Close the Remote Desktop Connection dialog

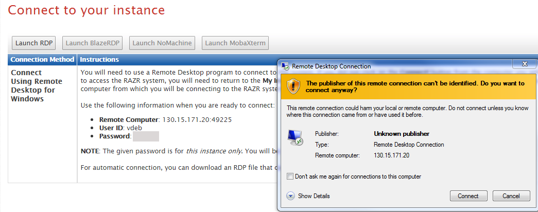point(524,64)
